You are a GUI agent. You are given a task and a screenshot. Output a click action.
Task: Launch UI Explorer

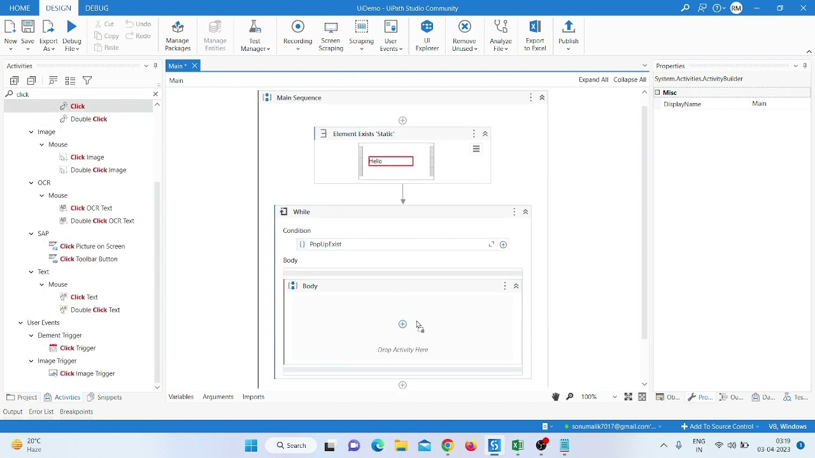click(x=427, y=35)
